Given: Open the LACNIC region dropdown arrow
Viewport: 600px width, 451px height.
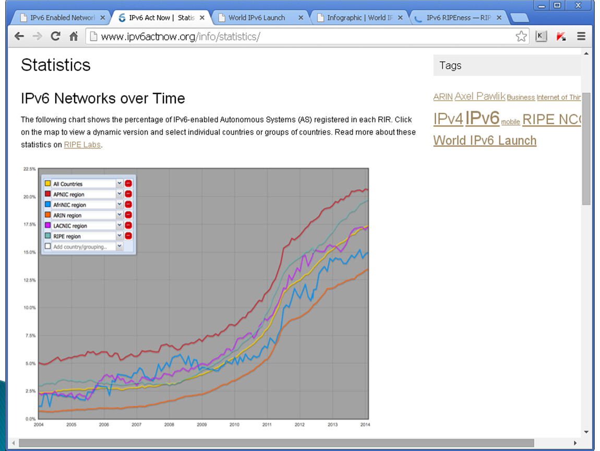Looking at the screenshot, I should [119, 225].
